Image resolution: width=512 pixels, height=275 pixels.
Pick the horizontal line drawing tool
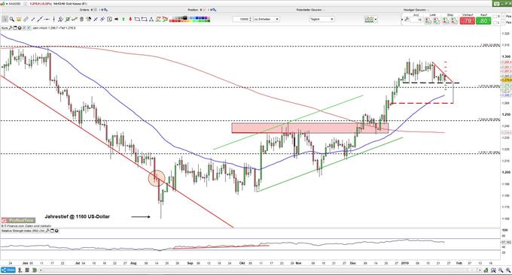click(x=47, y=20)
